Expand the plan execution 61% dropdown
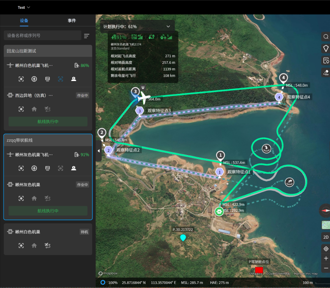The height and width of the screenshot is (288, 330). (x=168, y=26)
